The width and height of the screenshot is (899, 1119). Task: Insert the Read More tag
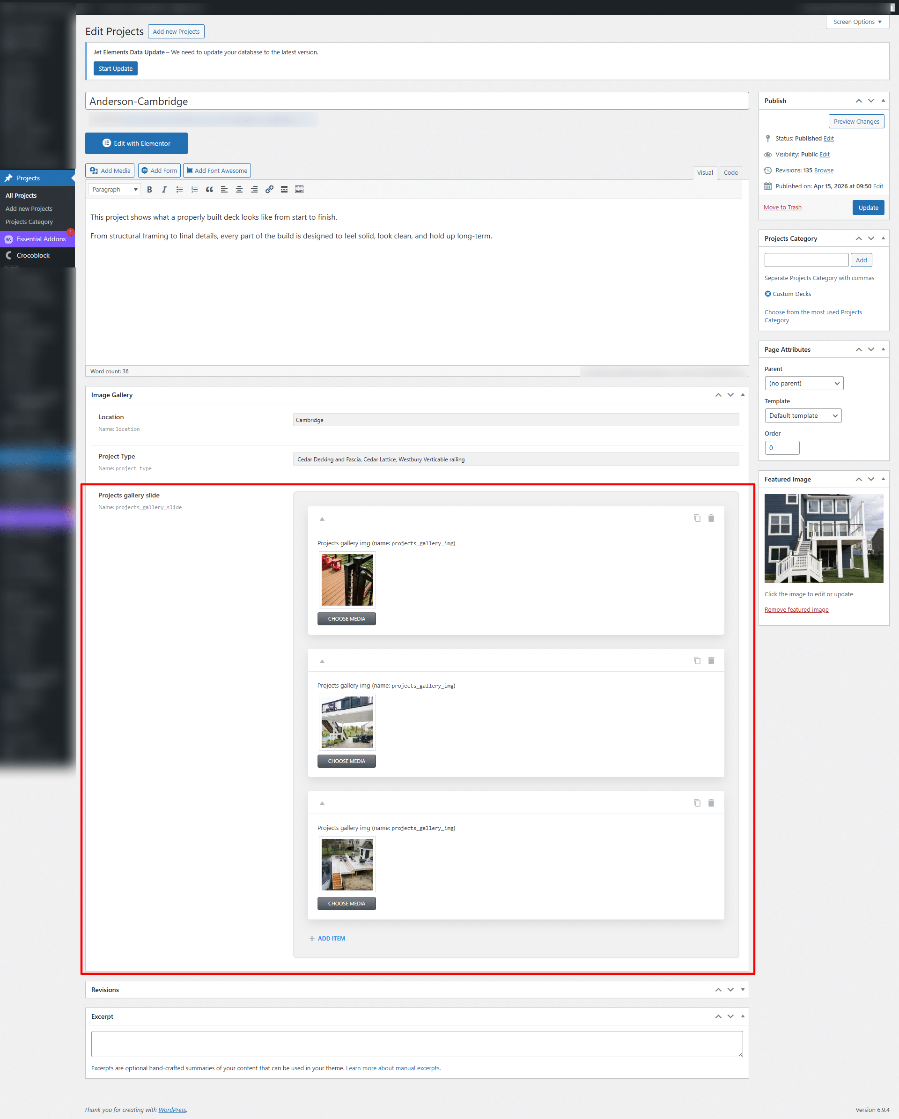tap(284, 189)
